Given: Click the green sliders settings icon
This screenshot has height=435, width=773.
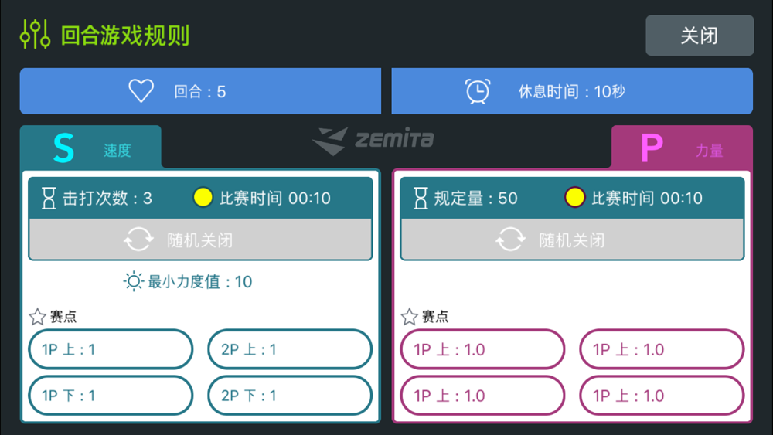Looking at the screenshot, I should tap(35, 35).
